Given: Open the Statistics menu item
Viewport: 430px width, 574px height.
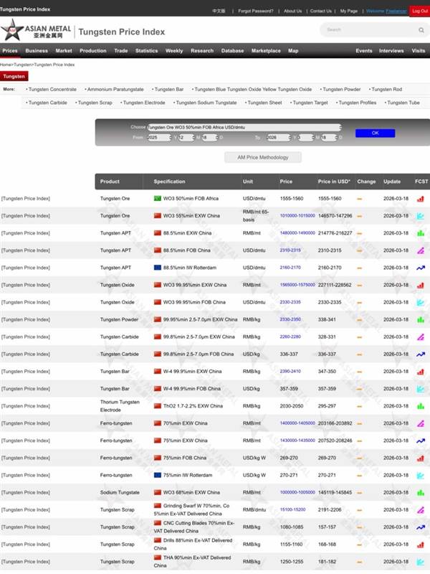Looking at the screenshot, I should [x=146, y=51].
